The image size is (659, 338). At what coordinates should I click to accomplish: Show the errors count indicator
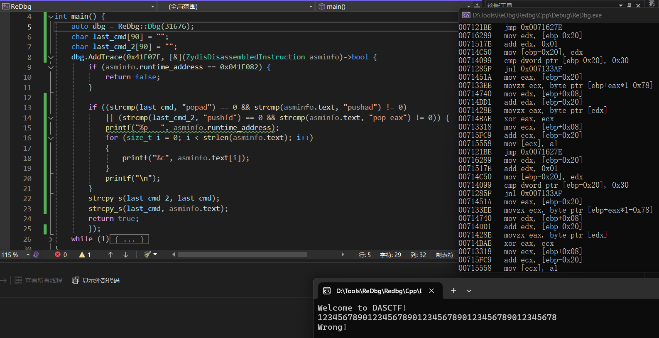pyautogui.click(x=61, y=255)
